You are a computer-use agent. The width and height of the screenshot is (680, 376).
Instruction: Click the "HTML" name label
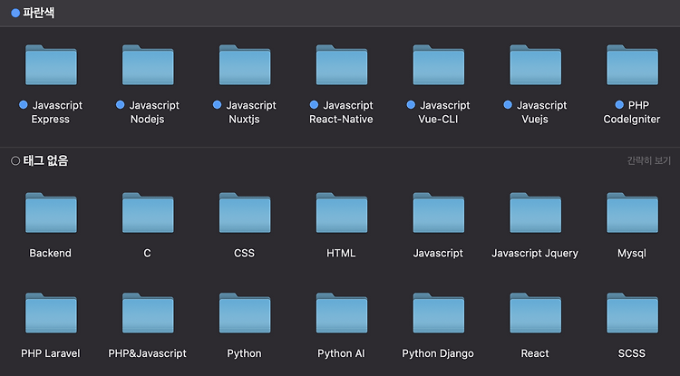341,253
